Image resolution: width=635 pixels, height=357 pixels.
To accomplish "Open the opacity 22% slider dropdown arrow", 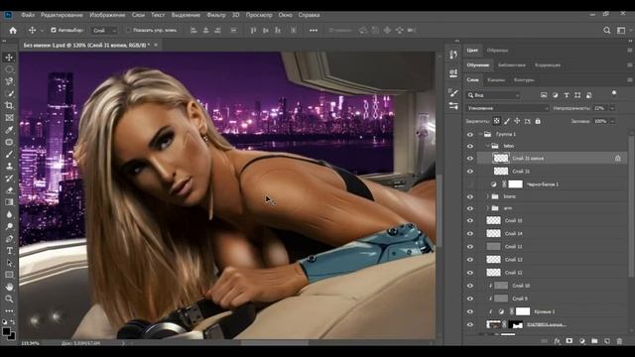I will tap(612, 108).
